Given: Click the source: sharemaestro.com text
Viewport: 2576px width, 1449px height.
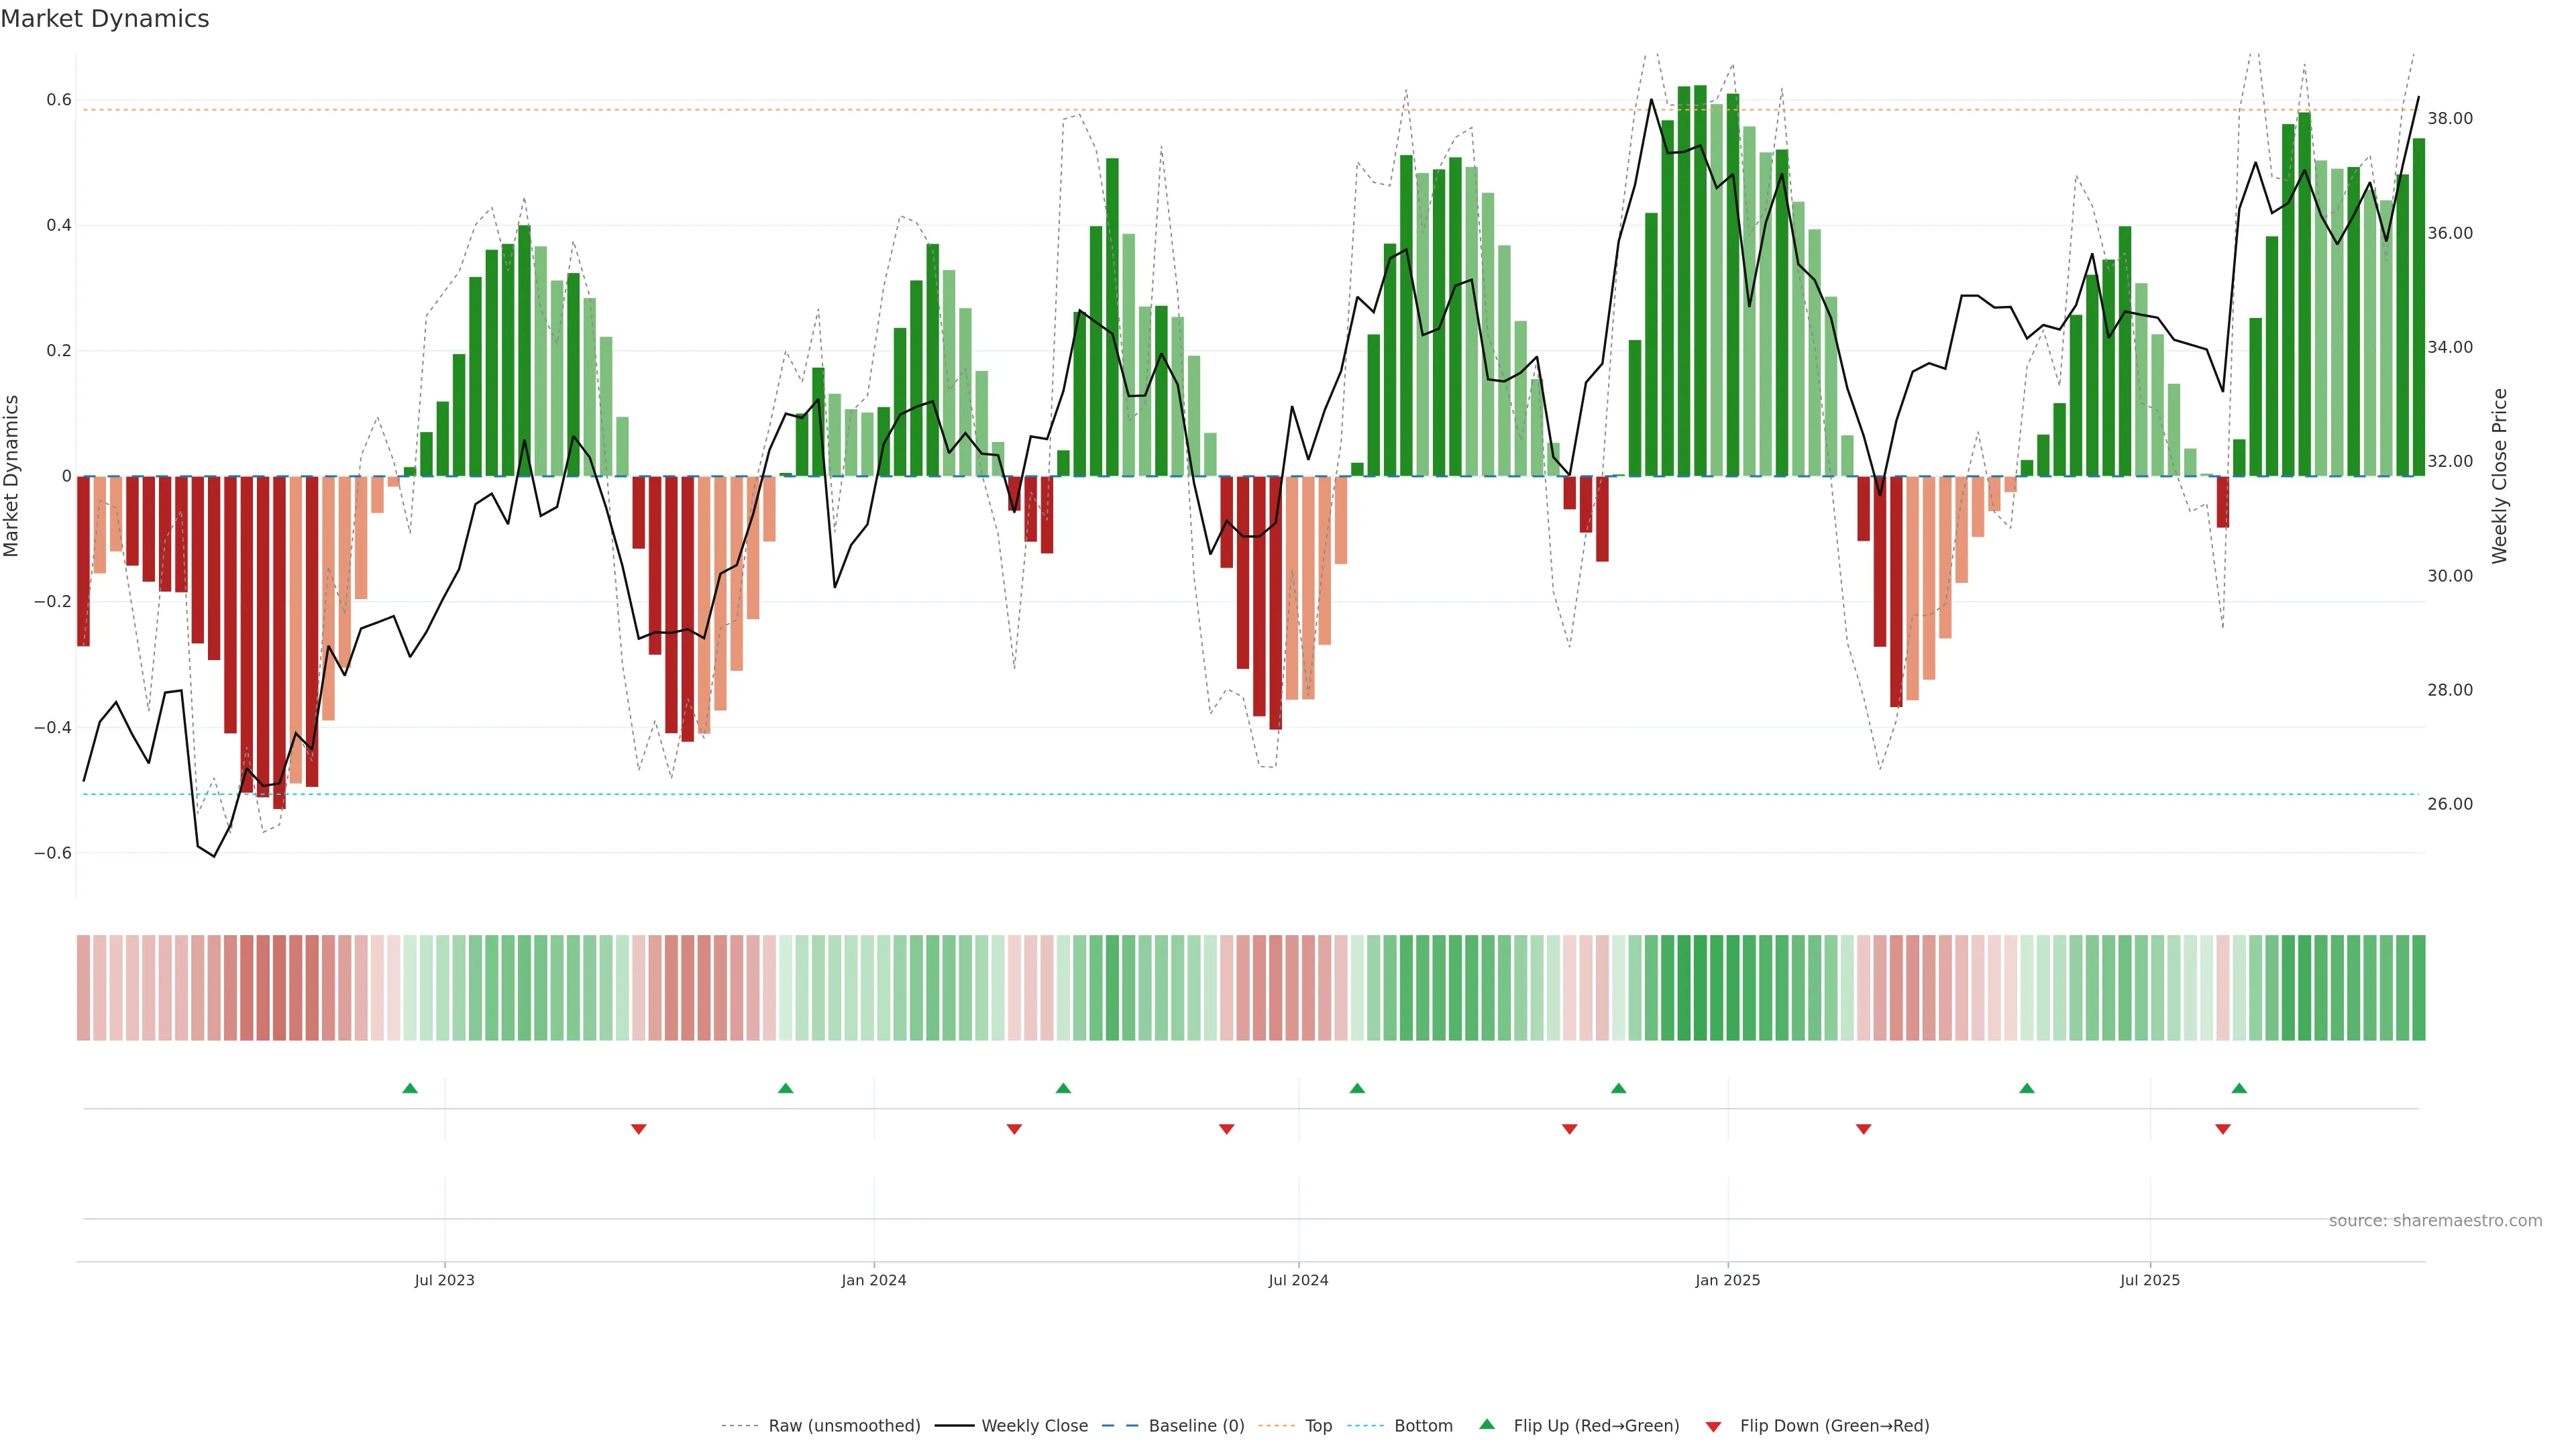Looking at the screenshot, I should [2435, 1220].
